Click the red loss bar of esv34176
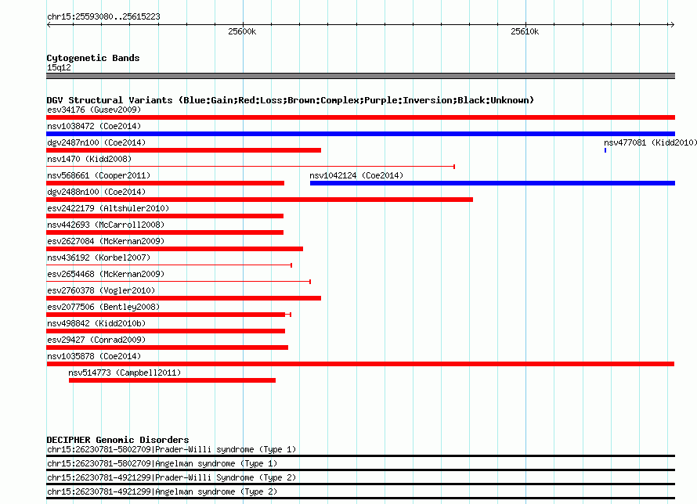697x504 pixels. pos(360,117)
